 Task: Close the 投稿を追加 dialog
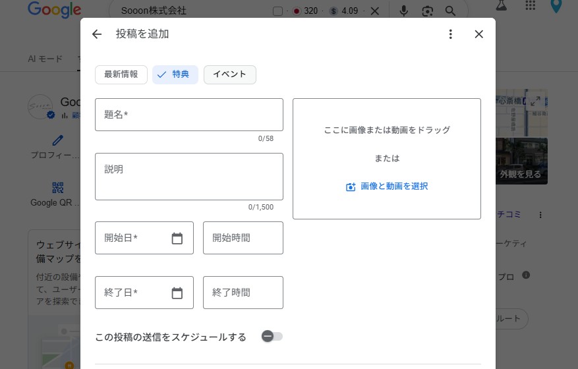click(x=479, y=34)
